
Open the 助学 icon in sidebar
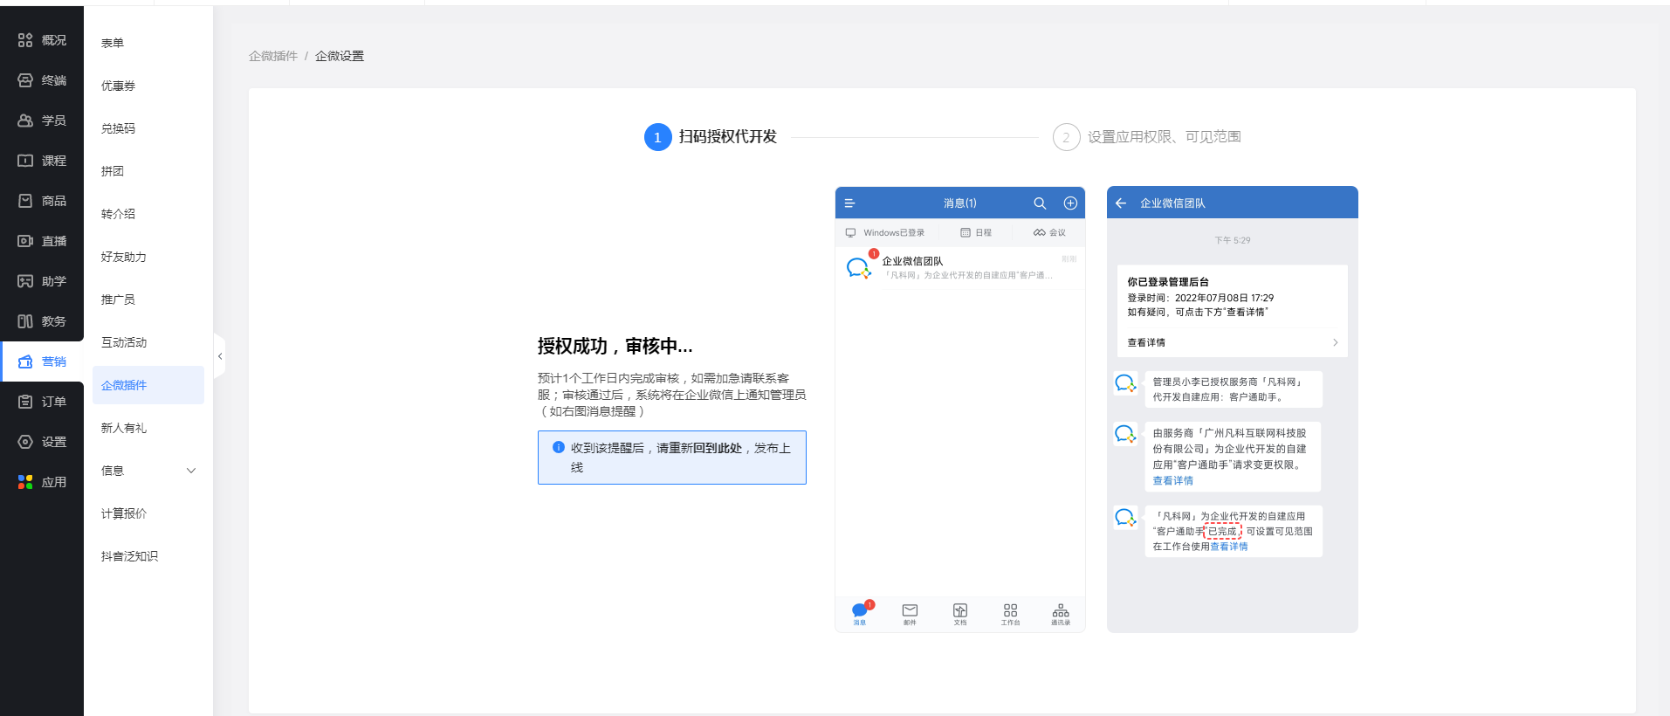coord(25,281)
